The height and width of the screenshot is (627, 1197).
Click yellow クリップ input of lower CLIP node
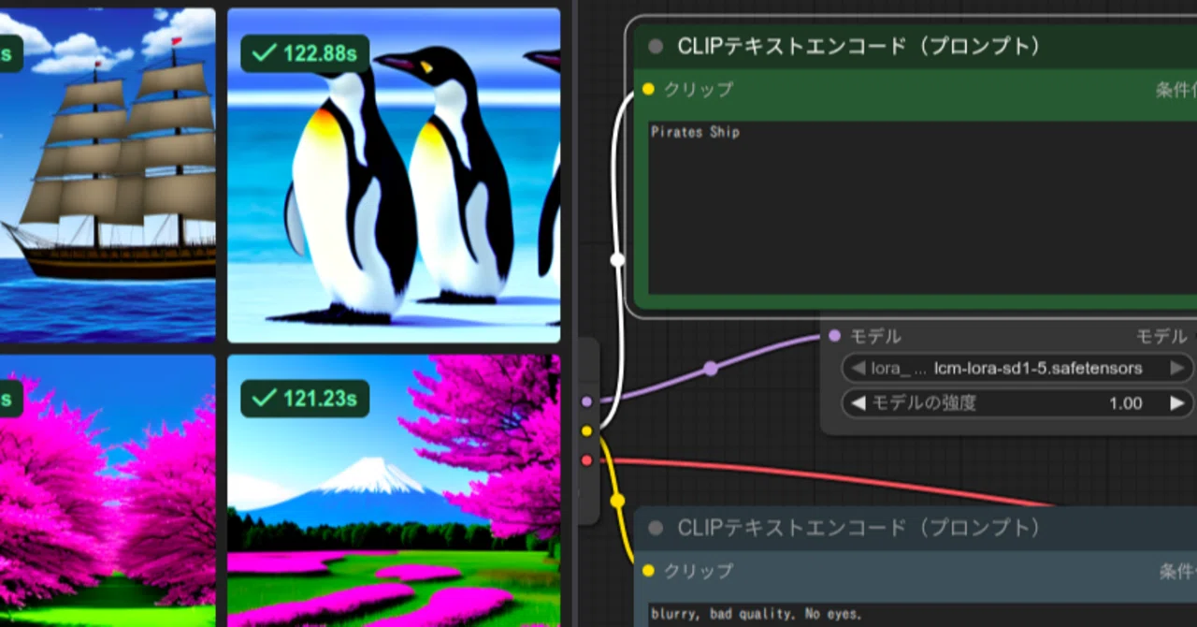tap(648, 571)
